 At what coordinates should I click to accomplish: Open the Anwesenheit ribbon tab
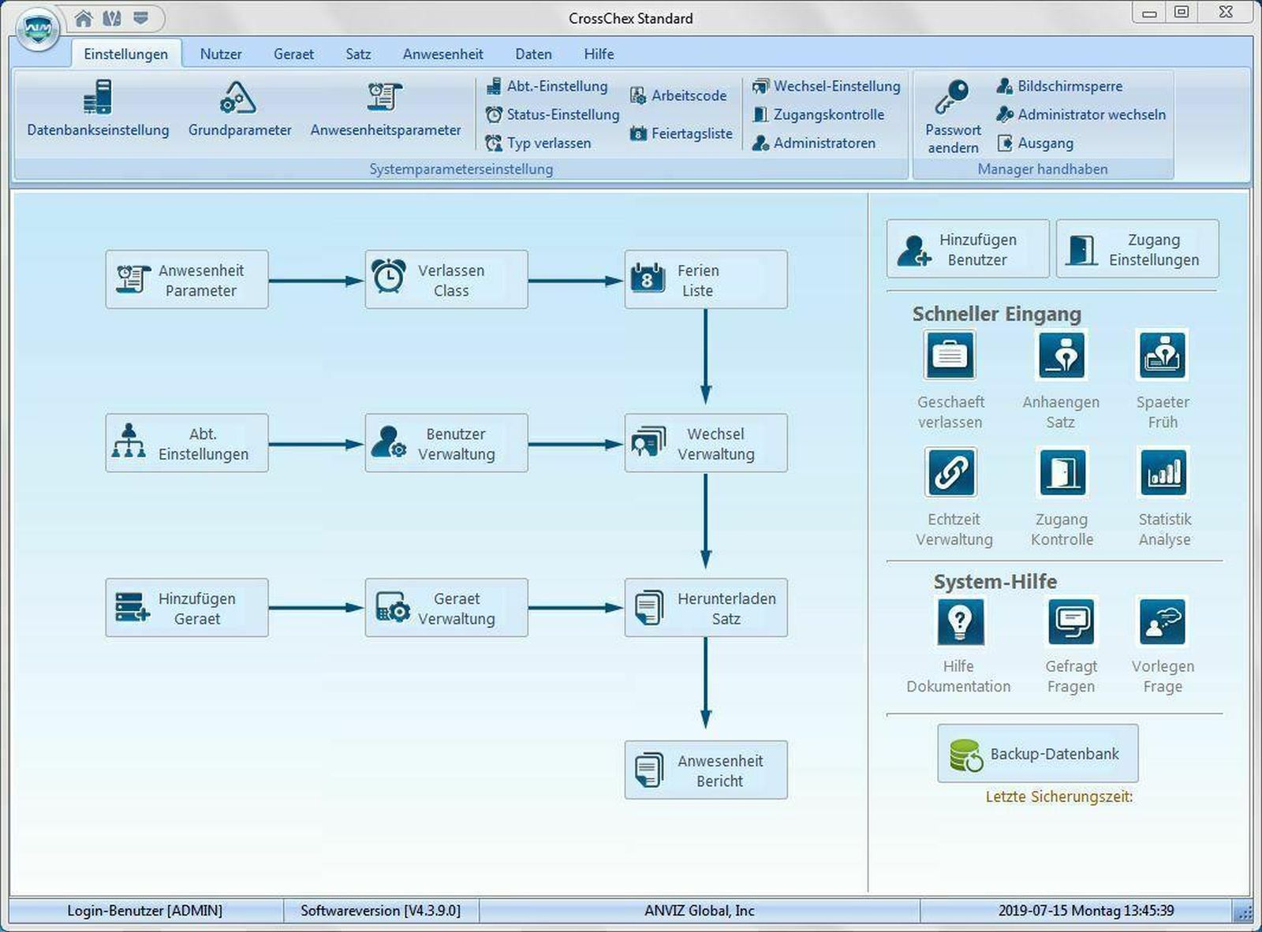point(442,54)
